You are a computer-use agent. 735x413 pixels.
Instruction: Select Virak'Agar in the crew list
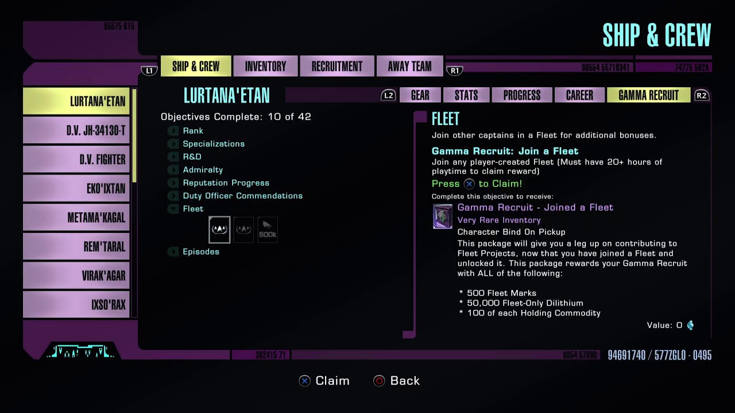tap(76, 275)
